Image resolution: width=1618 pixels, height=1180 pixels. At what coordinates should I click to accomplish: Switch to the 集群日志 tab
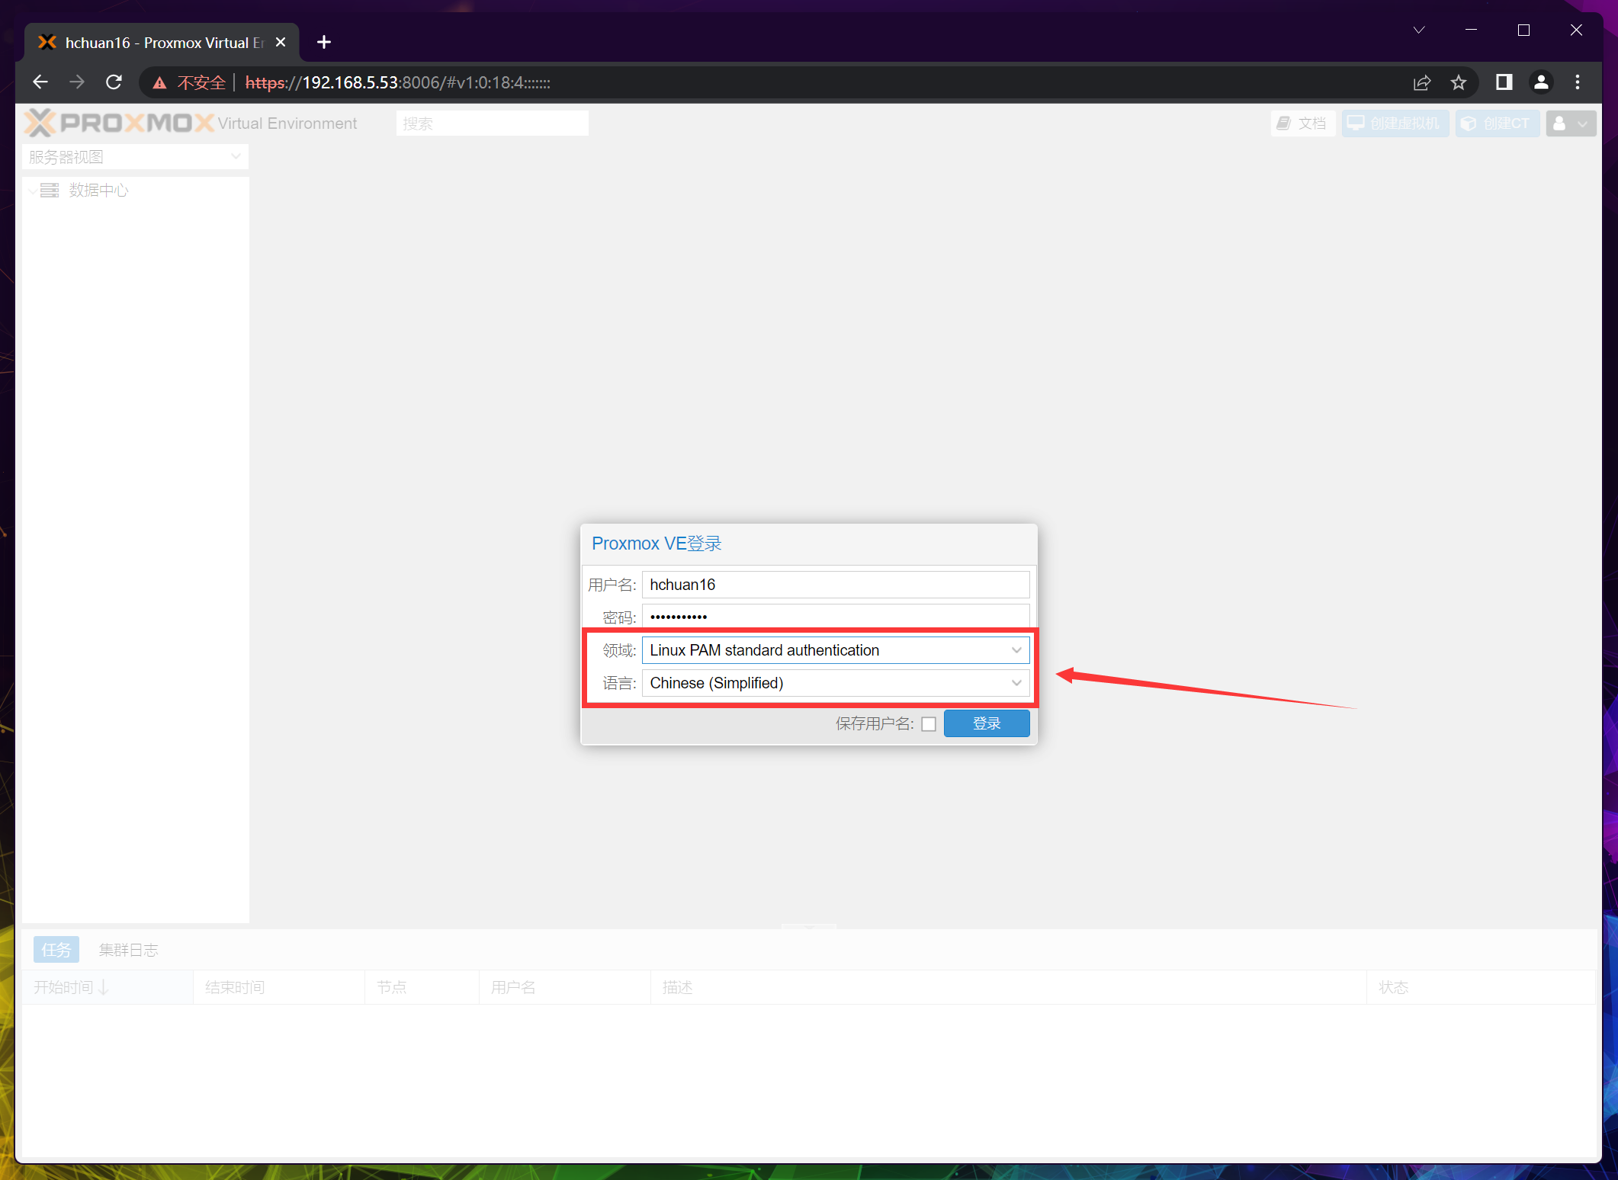[129, 950]
